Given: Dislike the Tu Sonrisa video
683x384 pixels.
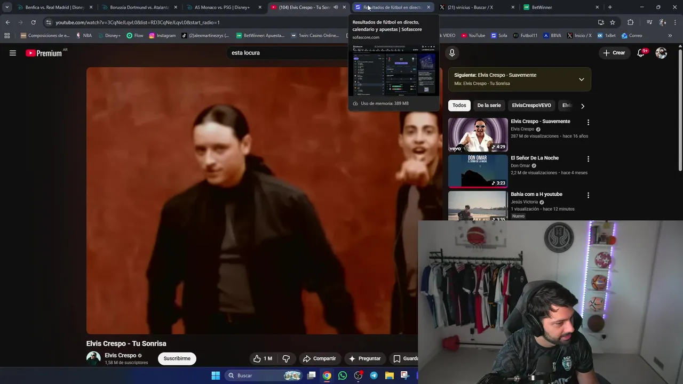Looking at the screenshot, I should click(286, 358).
